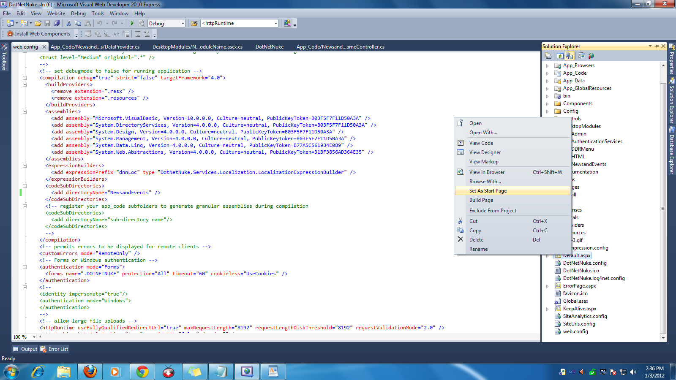Click the taskbar clock showing 2:36 PM
This screenshot has height=380, width=676.
pyautogui.click(x=654, y=372)
